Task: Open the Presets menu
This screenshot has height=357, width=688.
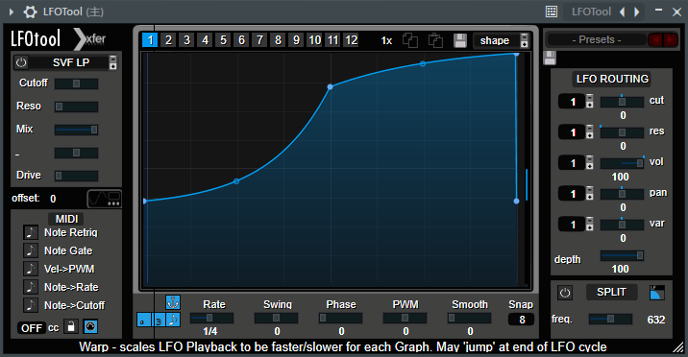Action: [x=597, y=40]
